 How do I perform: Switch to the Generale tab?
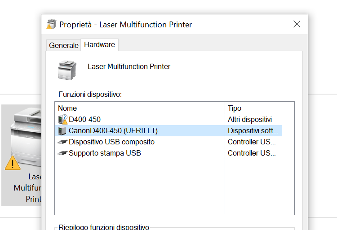(63, 45)
